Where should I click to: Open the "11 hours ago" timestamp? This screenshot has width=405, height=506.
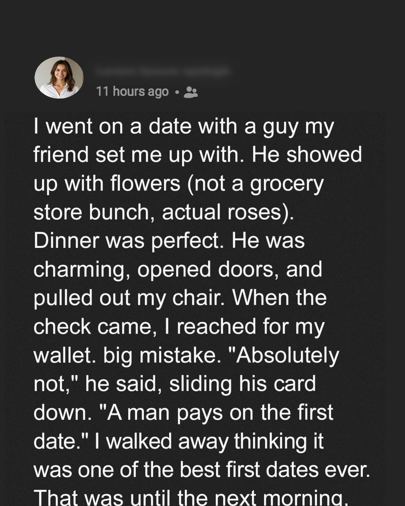[x=132, y=91]
